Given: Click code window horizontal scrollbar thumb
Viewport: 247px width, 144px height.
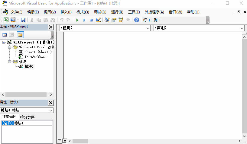Looking at the screenshot, I should click(80, 141).
